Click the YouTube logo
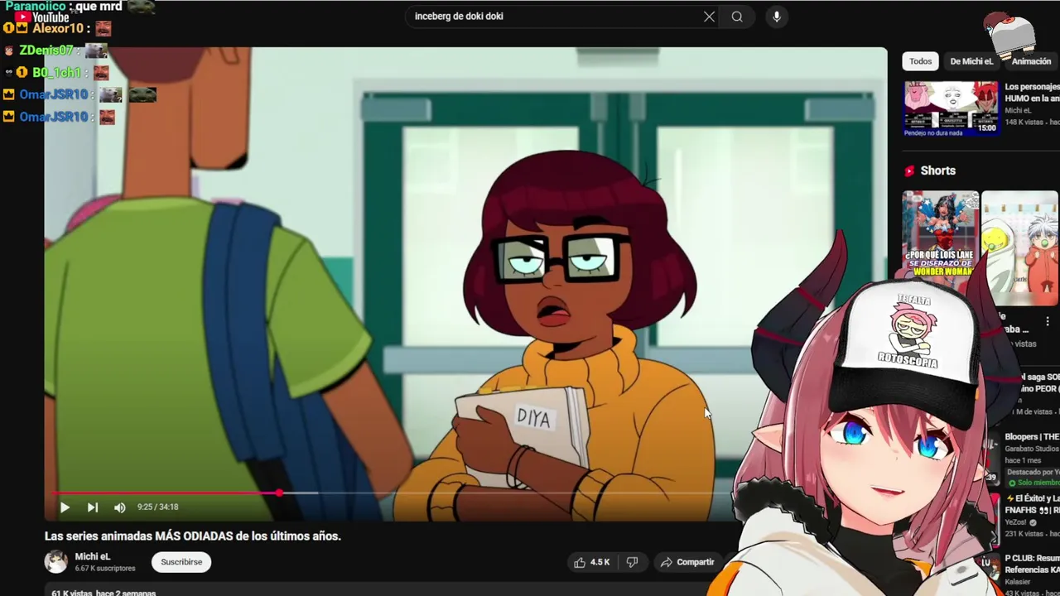This screenshot has width=1060, height=596. point(41,17)
